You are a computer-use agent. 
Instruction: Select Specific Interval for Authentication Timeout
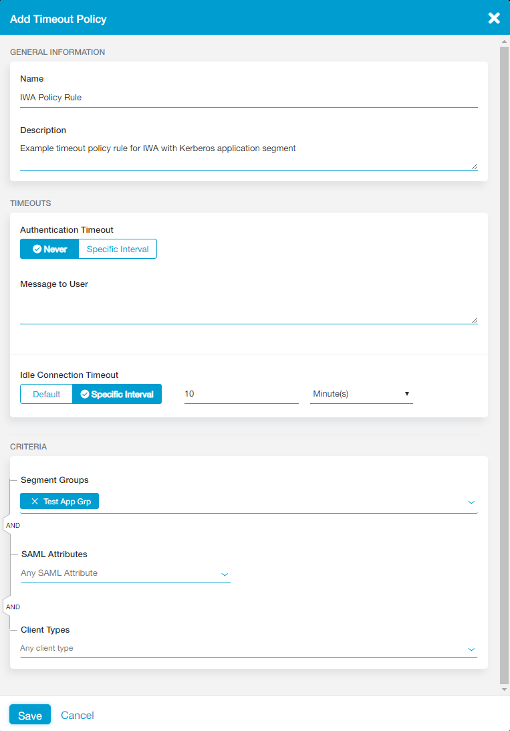point(118,249)
